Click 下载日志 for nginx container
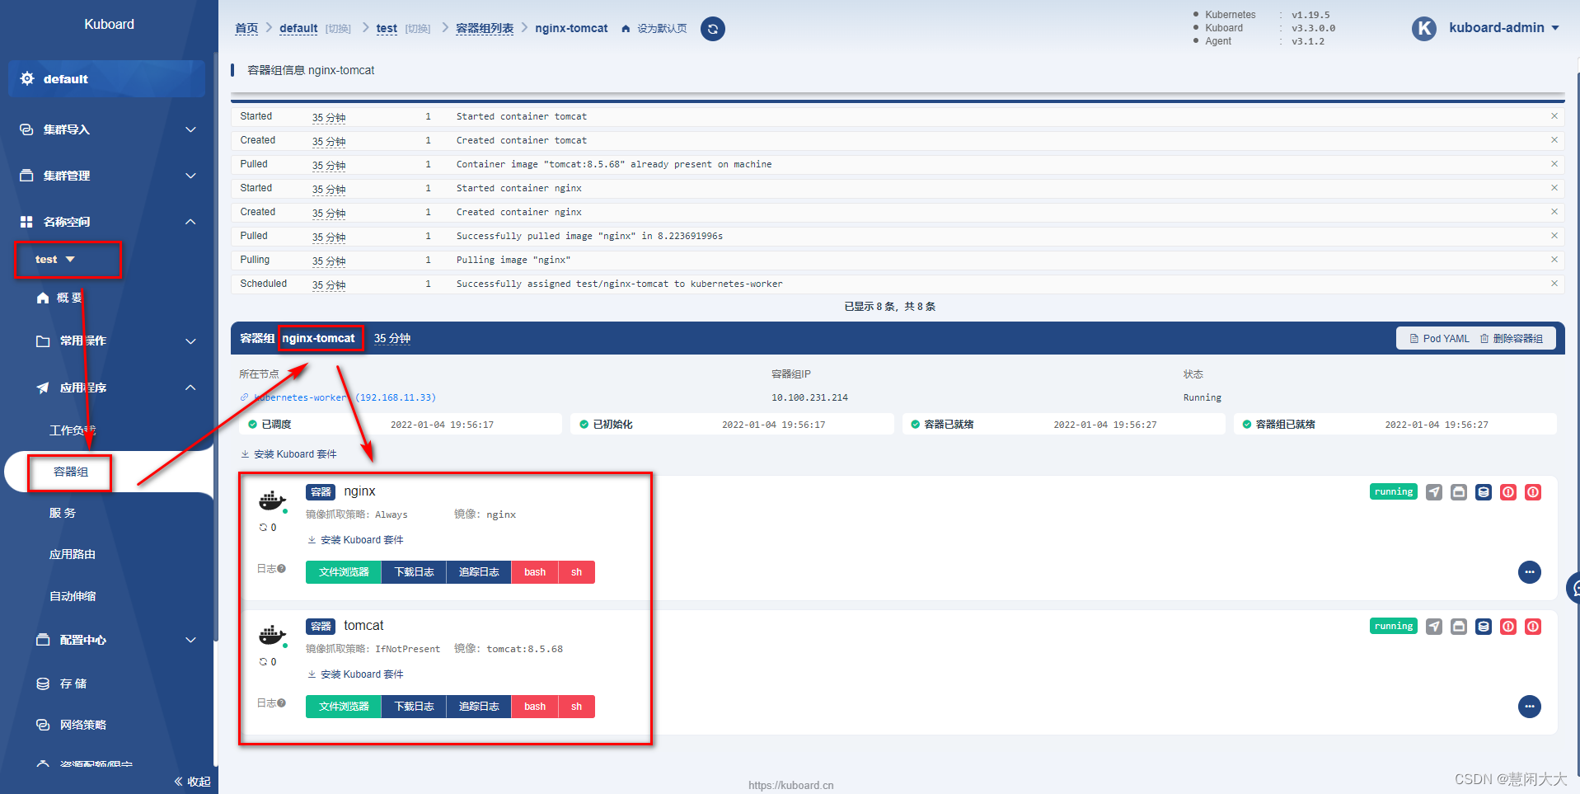The image size is (1580, 794). (x=414, y=572)
